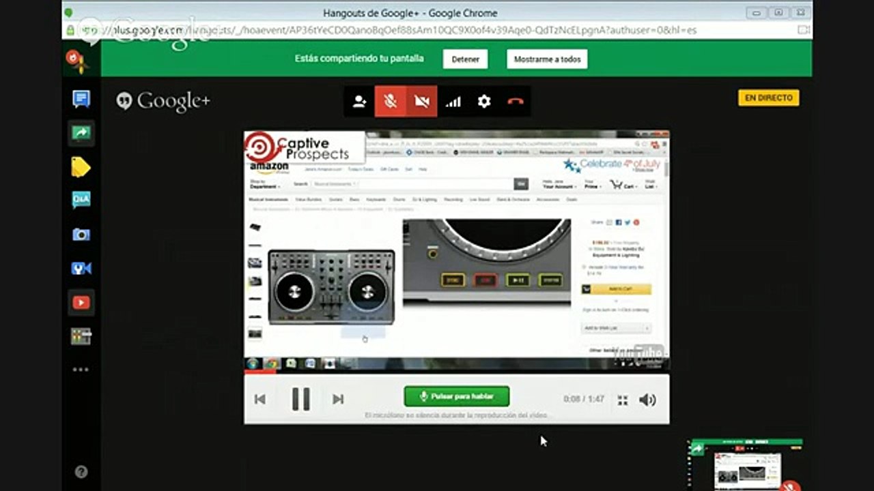Open settings with the gear icon
Image resolution: width=874 pixels, height=491 pixels.
(x=484, y=102)
